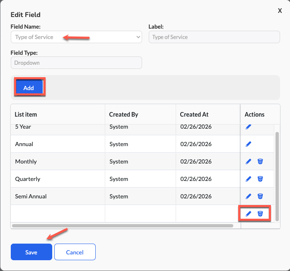Click the horizontal scrollbar under the table

(x=123, y=226)
